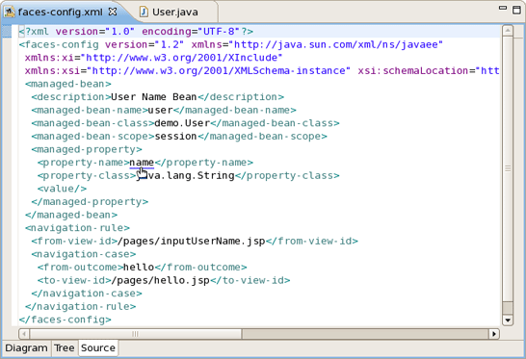Close the faces-config.xml tab
The width and height of the screenshot is (526, 359).
[x=113, y=12]
